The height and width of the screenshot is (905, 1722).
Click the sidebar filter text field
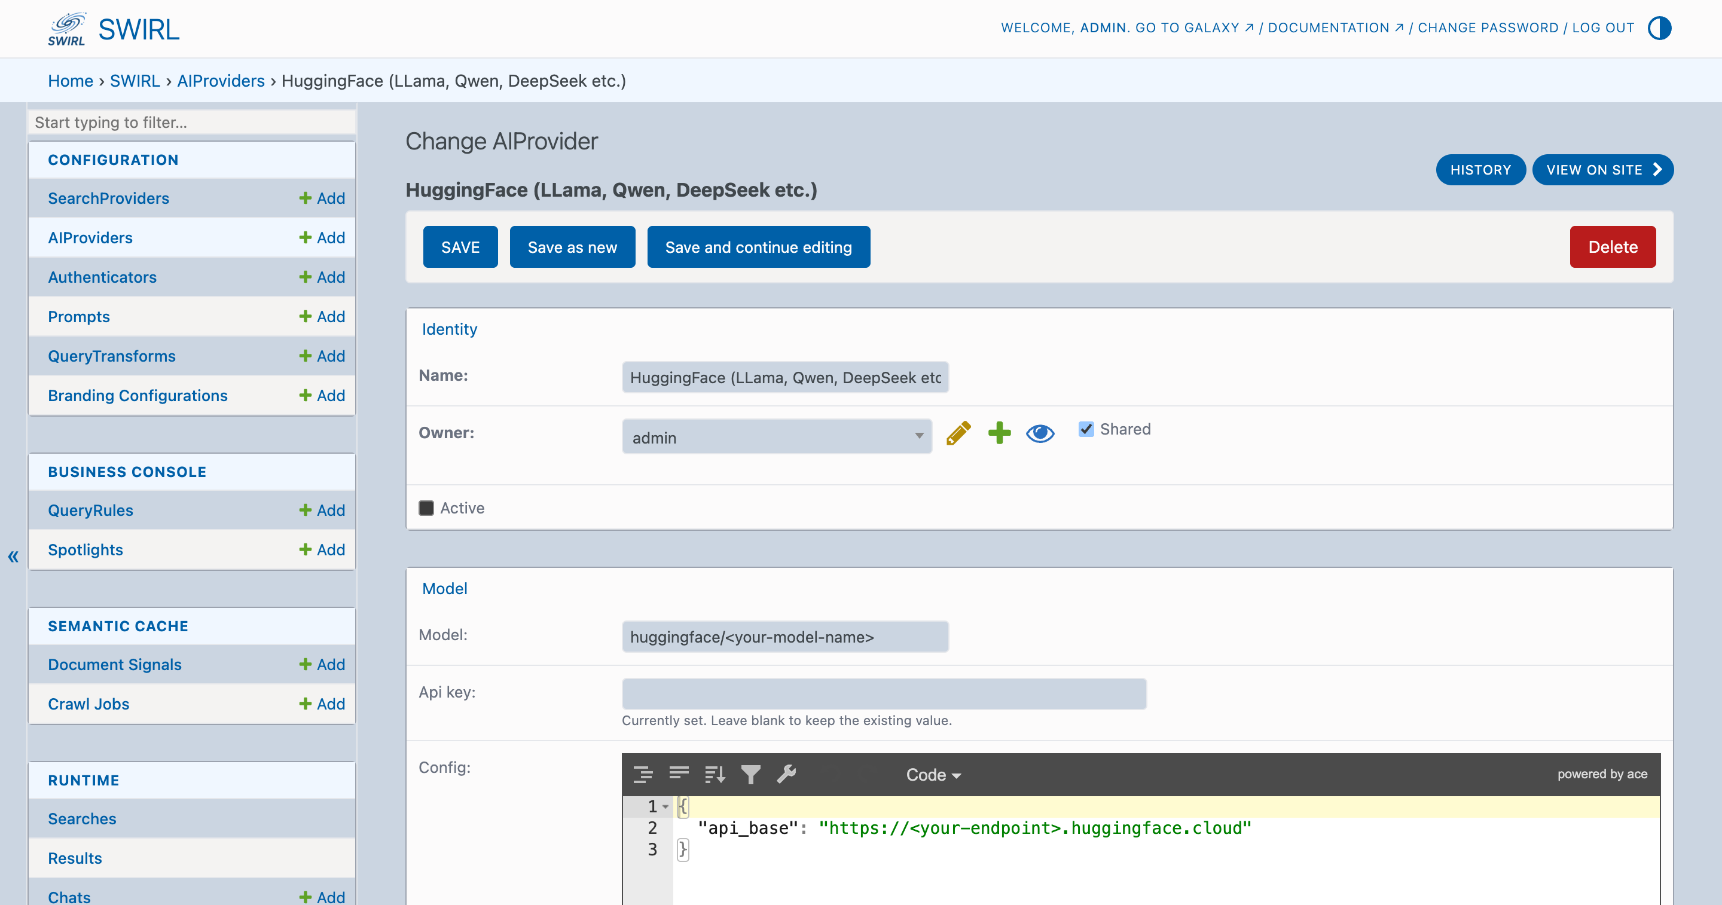[x=192, y=123]
